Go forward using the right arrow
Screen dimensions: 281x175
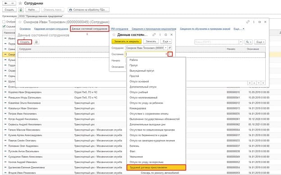(12, 3)
